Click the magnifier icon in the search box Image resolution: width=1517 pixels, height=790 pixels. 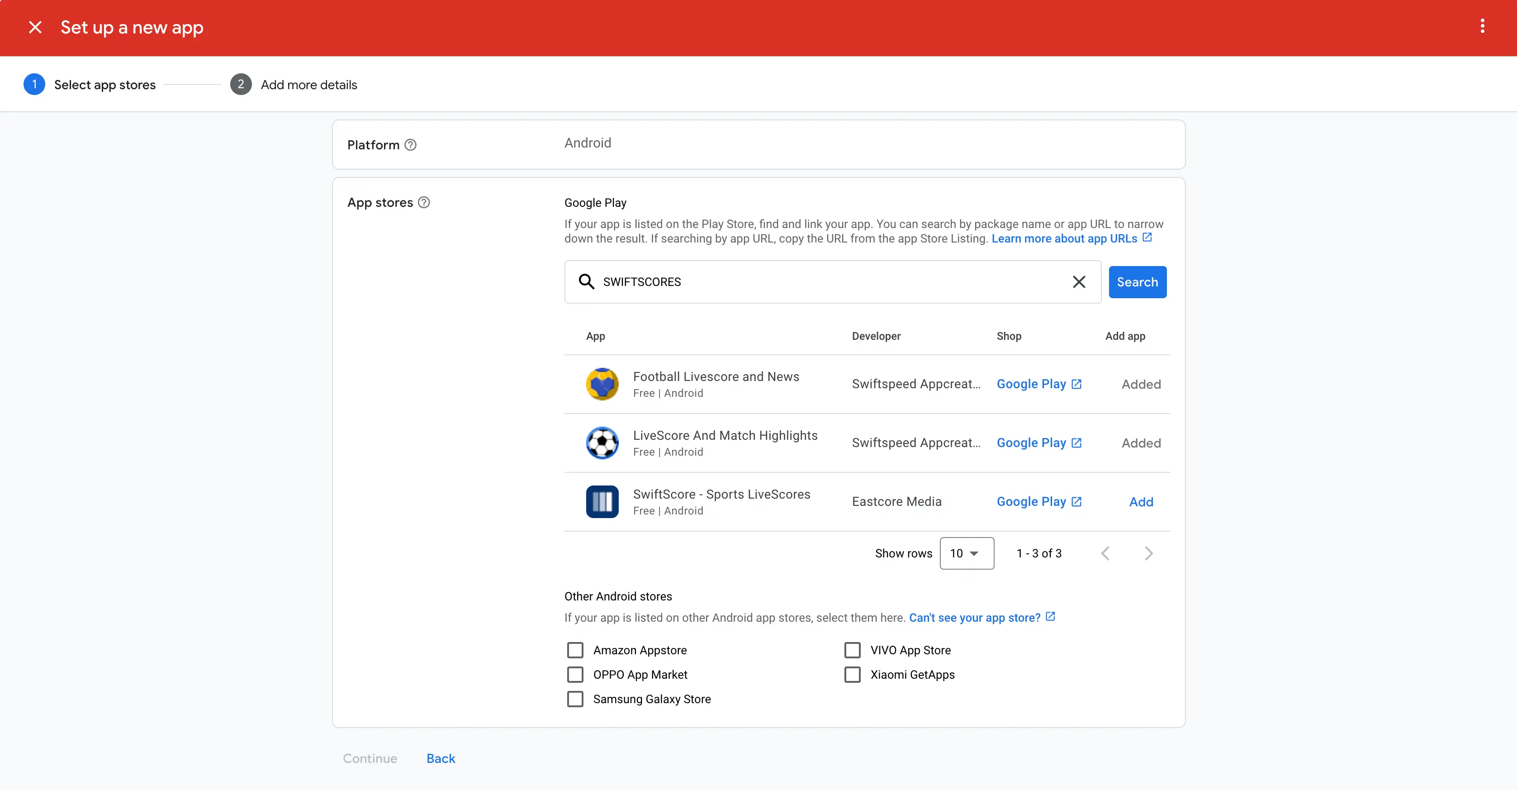tap(586, 281)
